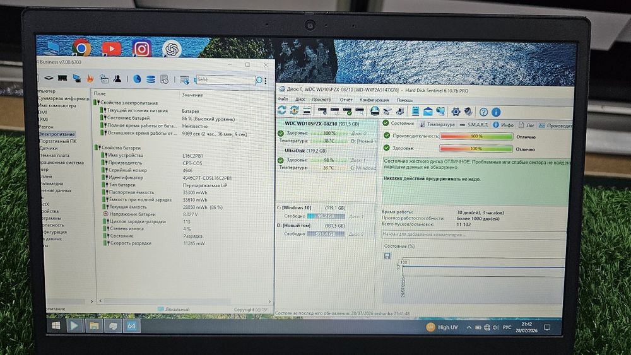The height and width of the screenshot is (355, 631).
Task: Click the report-with-clock icon in AIDA64 toolbar
Action: coord(164,79)
